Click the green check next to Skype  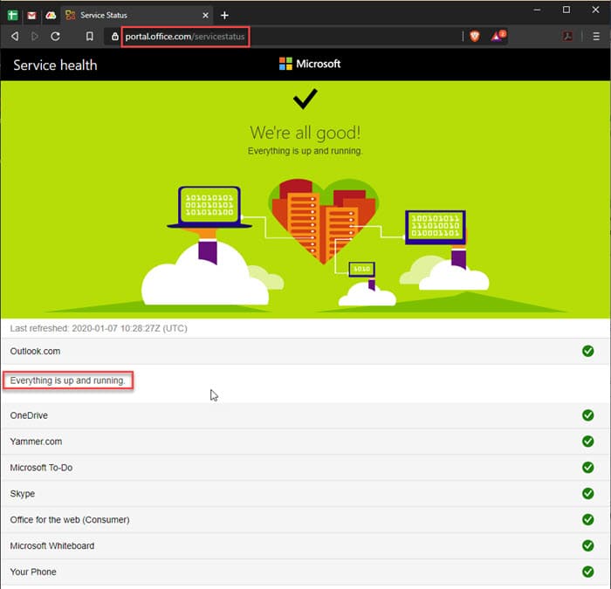pyautogui.click(x=587, y=494)
